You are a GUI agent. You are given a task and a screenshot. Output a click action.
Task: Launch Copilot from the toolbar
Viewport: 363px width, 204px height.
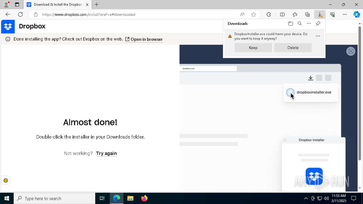356,14
